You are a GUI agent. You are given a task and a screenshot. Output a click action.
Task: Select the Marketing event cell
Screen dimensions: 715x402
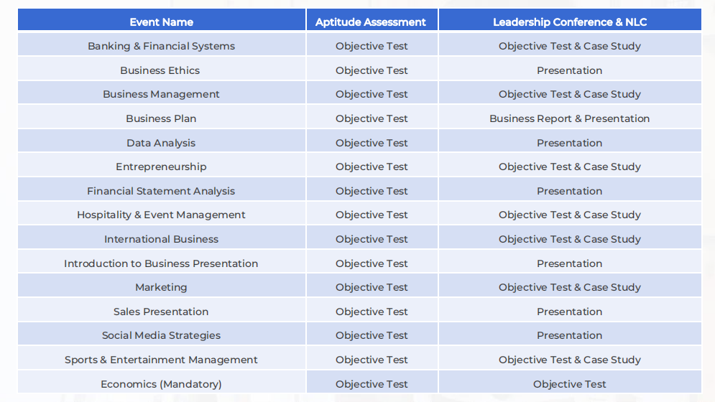coord(161,287)
